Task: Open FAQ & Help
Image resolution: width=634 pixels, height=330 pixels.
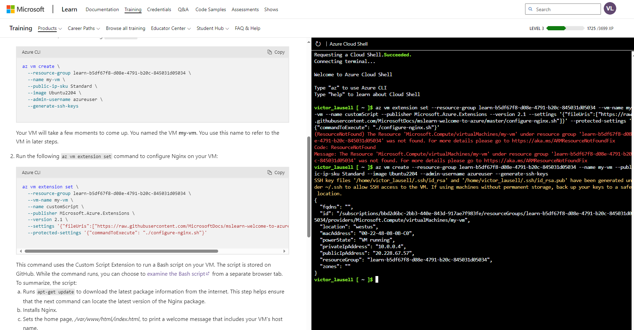Action: point(247,28)
